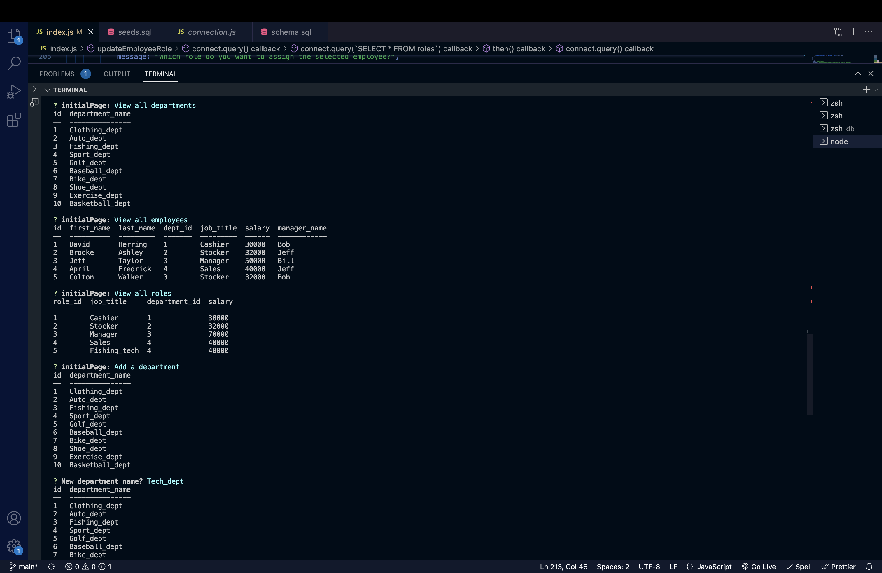Image resolution: width=882 pixels, height=573 pixels.
Task: Toggle Spell checker in status bar
Action: (x=799, y=566)
